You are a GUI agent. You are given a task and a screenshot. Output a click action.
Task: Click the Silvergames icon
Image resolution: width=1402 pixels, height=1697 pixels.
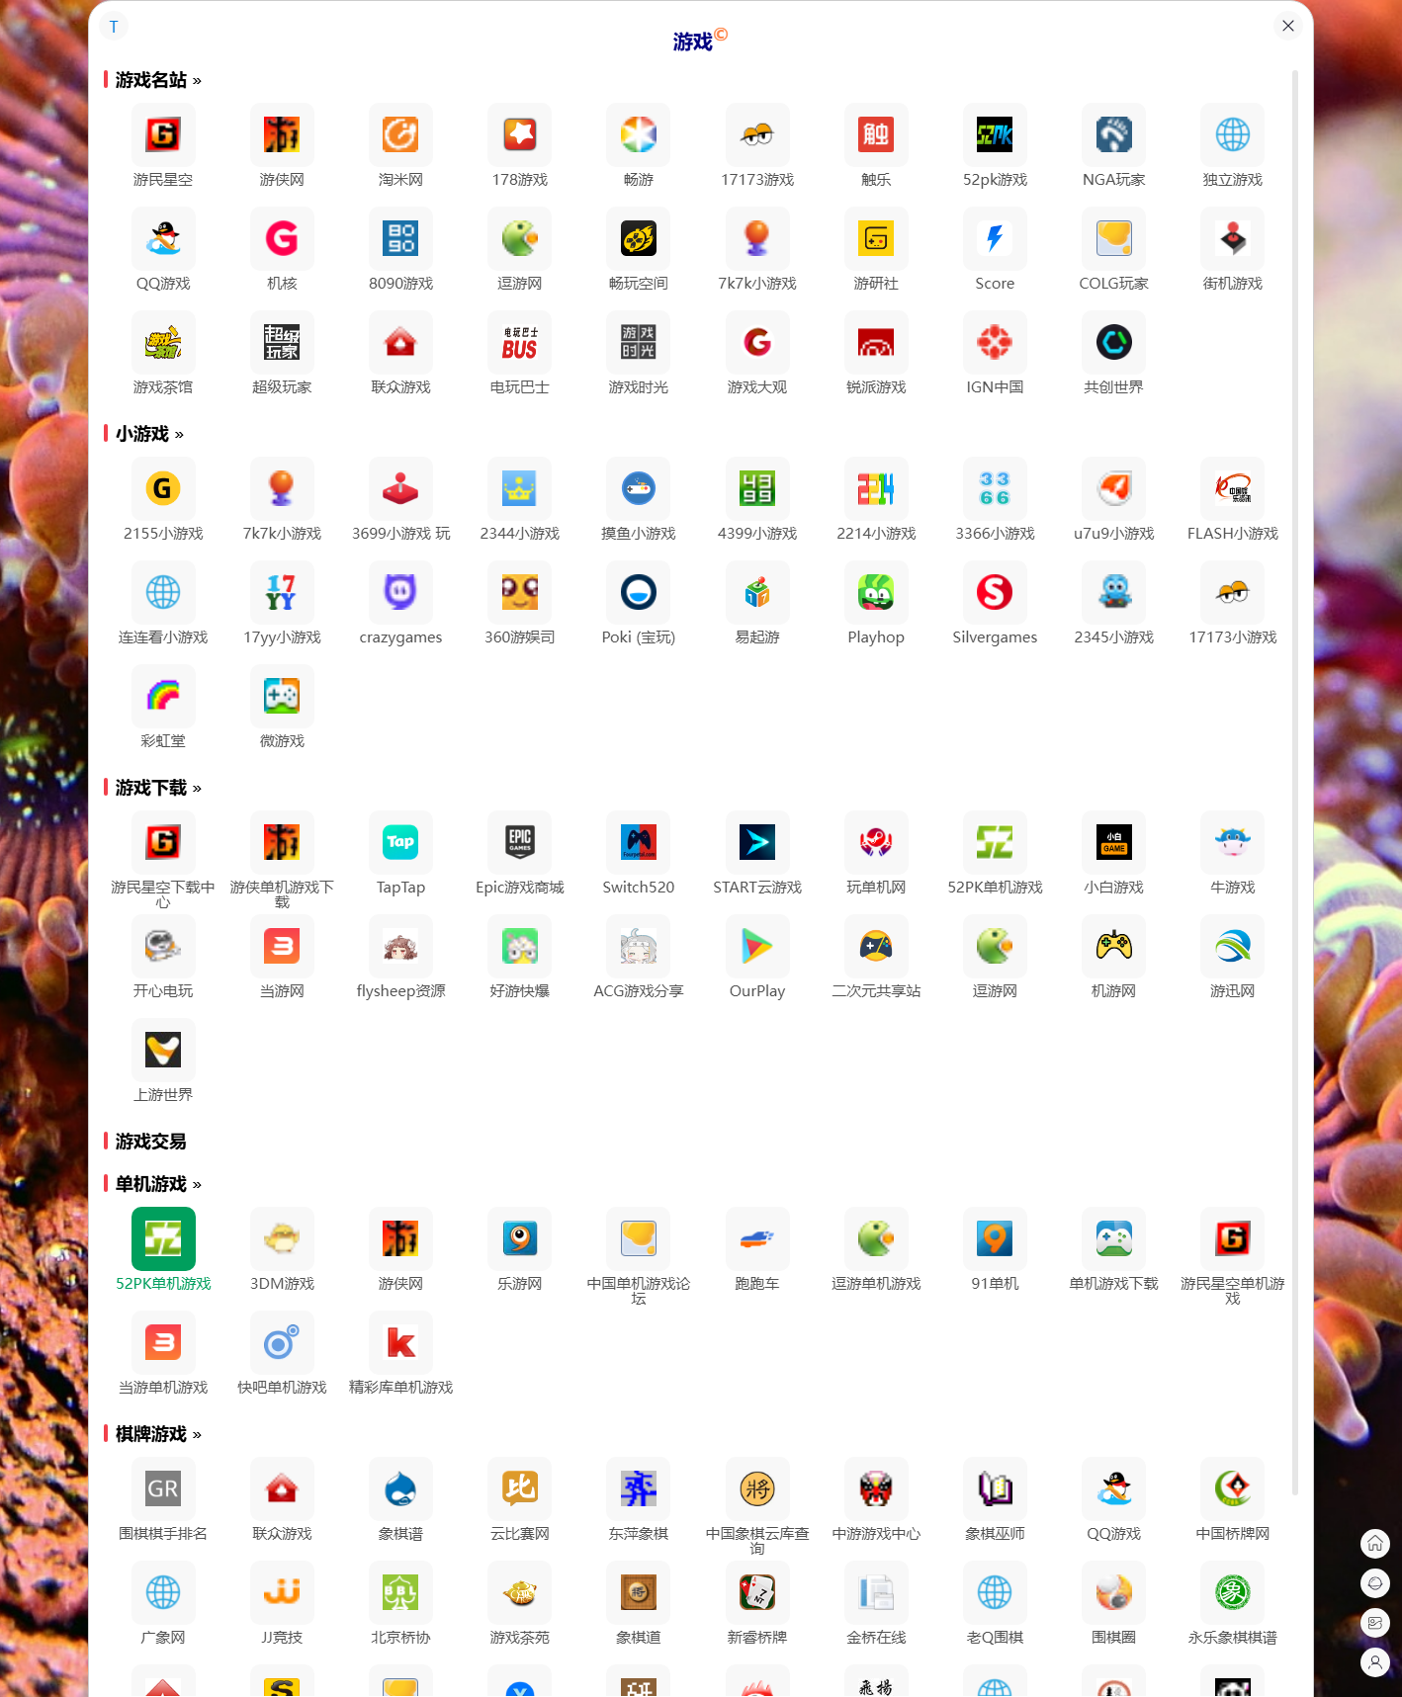click(x=995, y=593)
